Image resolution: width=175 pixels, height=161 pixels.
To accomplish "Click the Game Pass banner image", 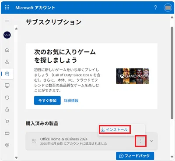I will click(133, 76).
